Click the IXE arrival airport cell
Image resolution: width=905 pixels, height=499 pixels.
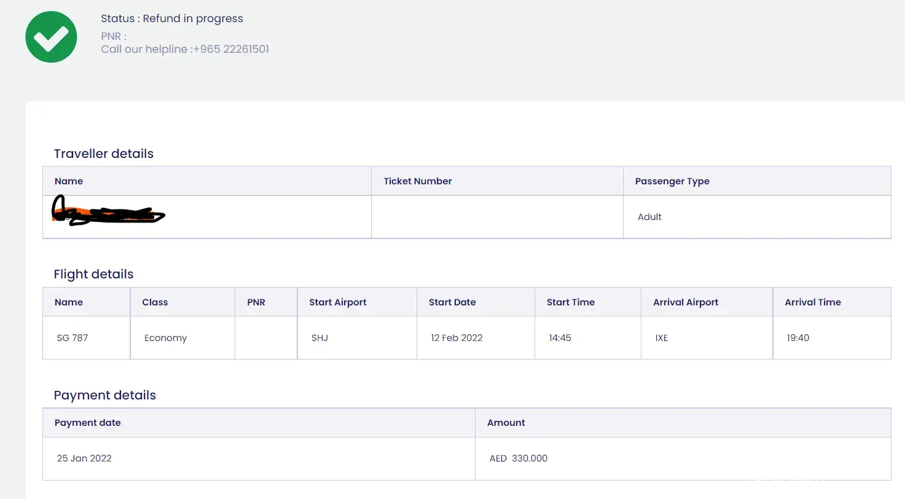pos(662,338)
